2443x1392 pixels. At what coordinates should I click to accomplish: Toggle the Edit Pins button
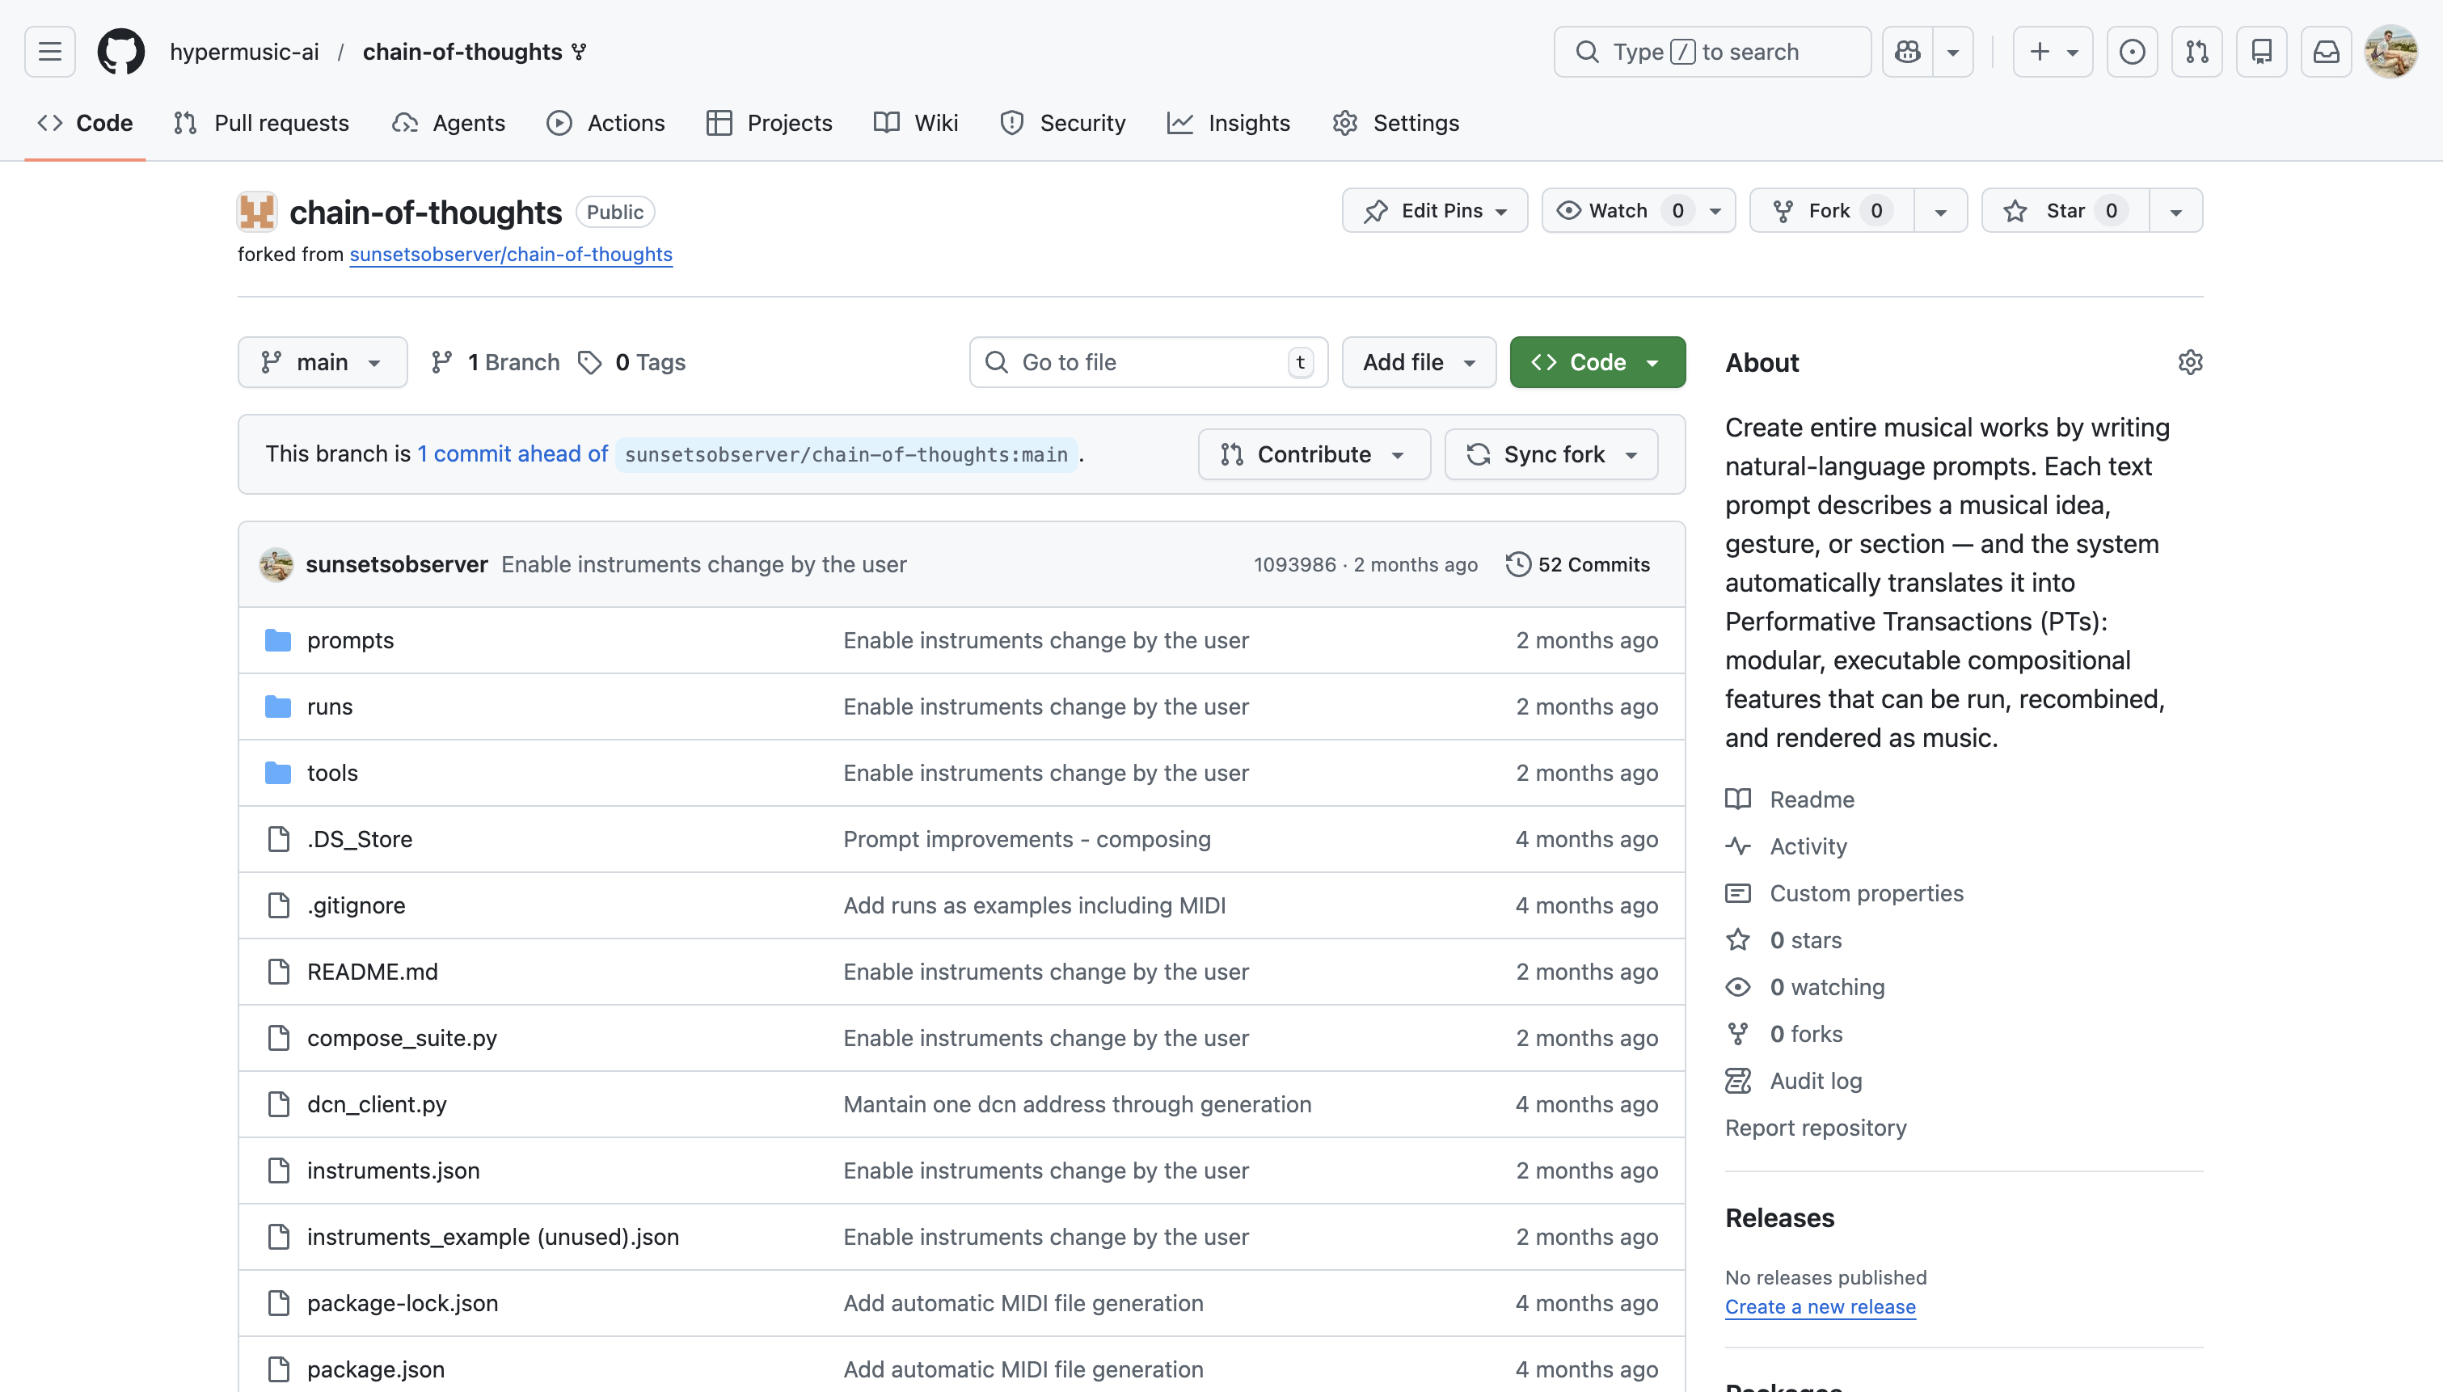point(1433,210)
